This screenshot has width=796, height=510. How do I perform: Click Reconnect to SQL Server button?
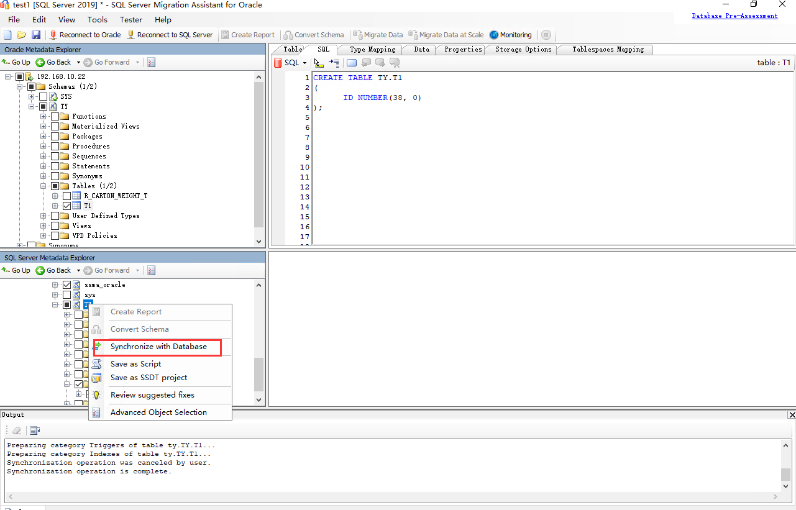170,35
